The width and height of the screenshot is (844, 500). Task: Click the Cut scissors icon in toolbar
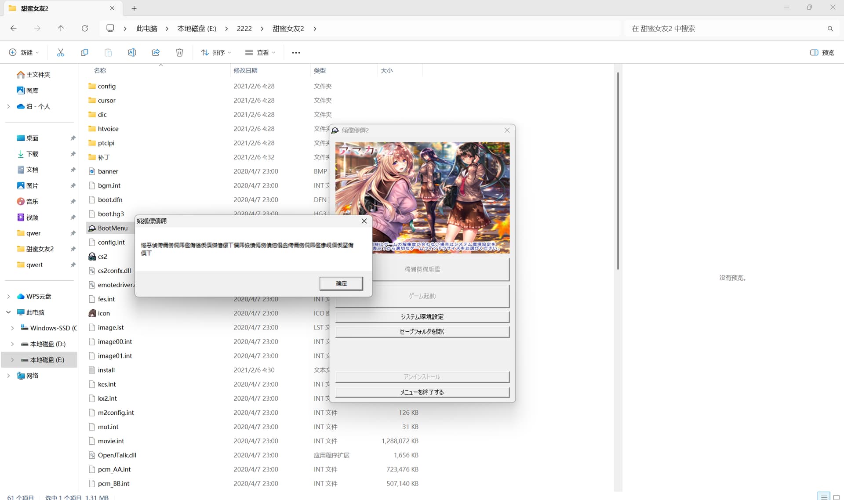61,52
